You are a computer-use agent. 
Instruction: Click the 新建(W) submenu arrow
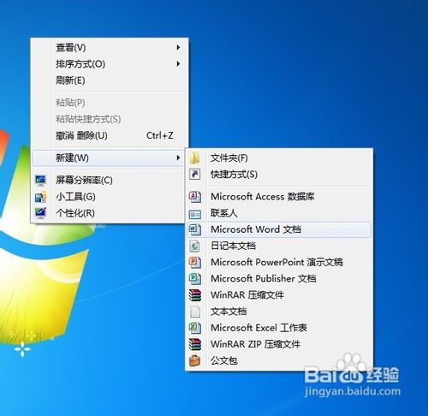tap(178, 157)
